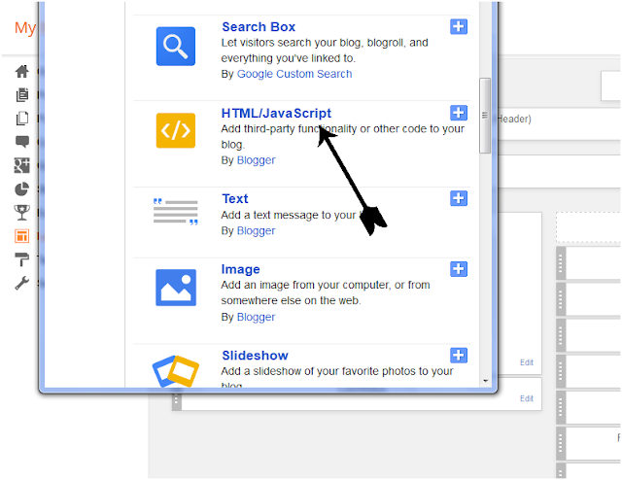Open the Google+ icon in the sidebar
This screenshot has height=480, width=622.
(x=22, y=165)
